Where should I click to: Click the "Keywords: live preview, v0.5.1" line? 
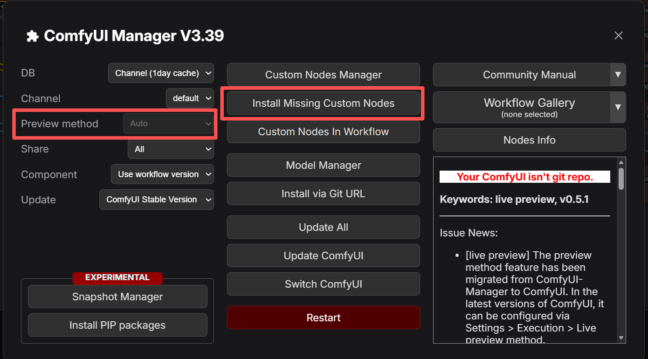[514, 200]
